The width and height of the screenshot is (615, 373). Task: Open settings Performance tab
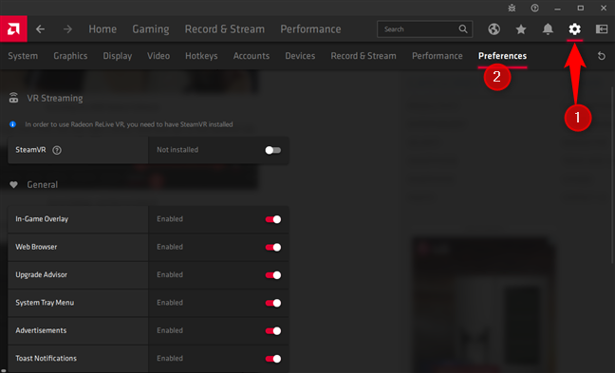tap(437, 56)
